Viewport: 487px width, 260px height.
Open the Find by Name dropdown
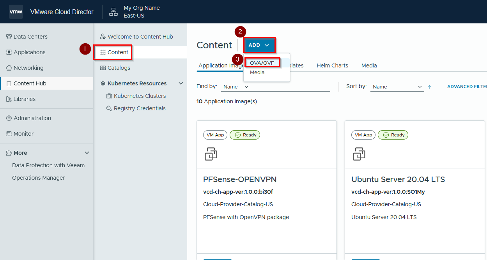pos(236,87)
